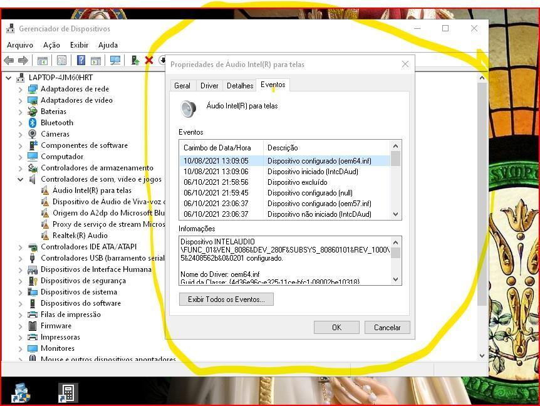This screenshot has height=406, width=540.
Task: Click the Informações box scroll down arrow
Action: click(x=396, y=279)
